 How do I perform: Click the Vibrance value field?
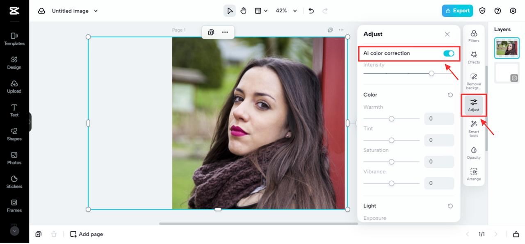[439, 183]
